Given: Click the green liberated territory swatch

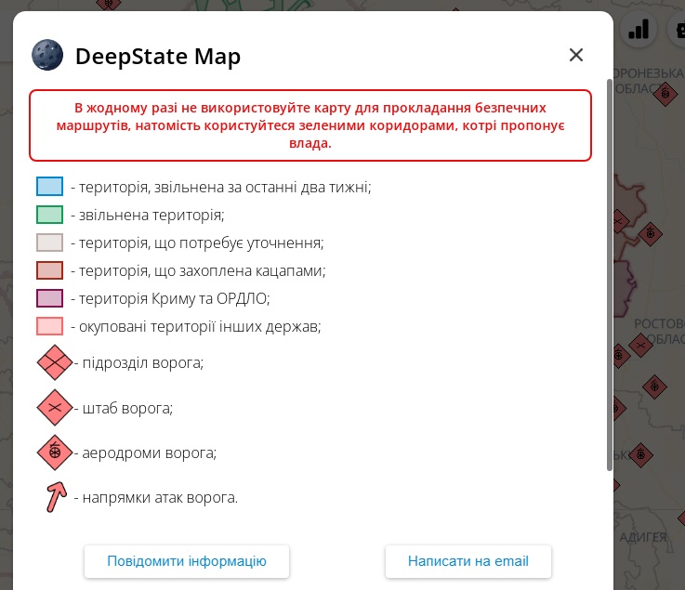Looking at the screenshot, I should (x=49, y=215).
